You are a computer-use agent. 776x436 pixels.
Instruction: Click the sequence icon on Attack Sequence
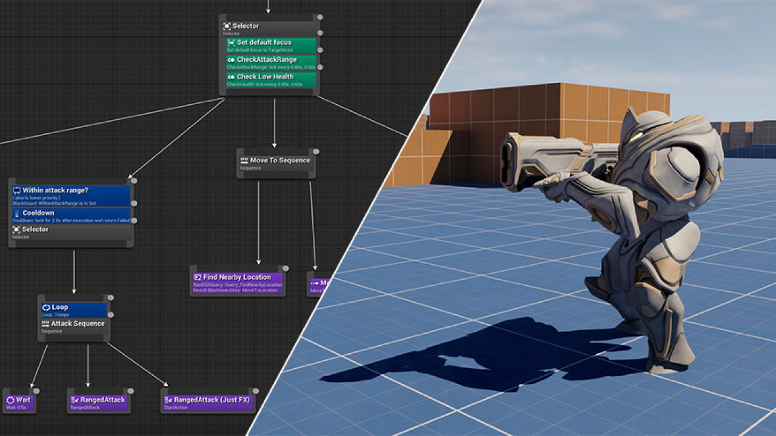[x=45, y=323]
